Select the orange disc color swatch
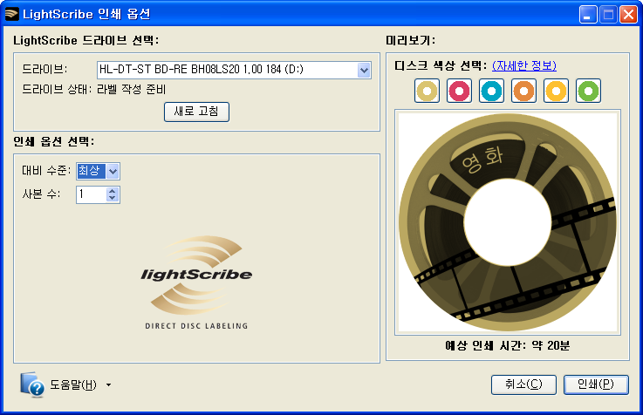643x415 pixels. click(x=523, y=91)
